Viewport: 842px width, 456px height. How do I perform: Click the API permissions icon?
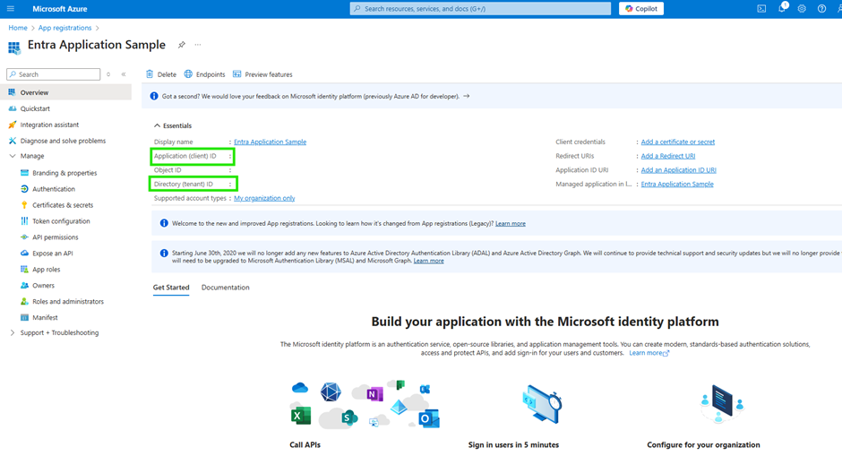[x=24, y=237]
